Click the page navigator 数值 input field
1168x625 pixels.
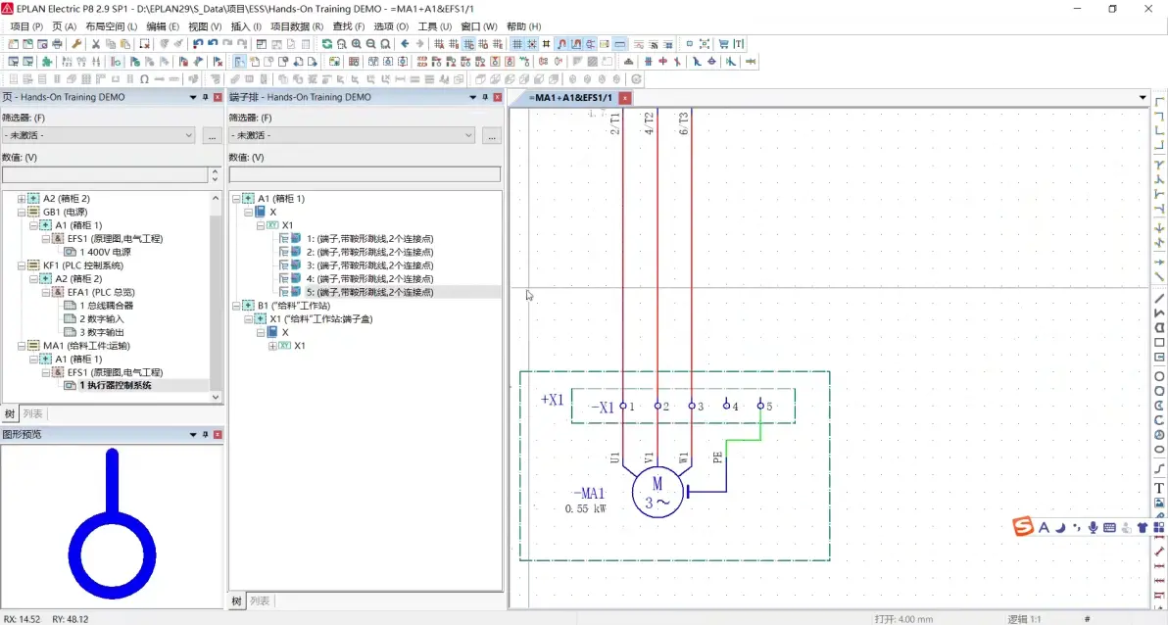(105, 174)
